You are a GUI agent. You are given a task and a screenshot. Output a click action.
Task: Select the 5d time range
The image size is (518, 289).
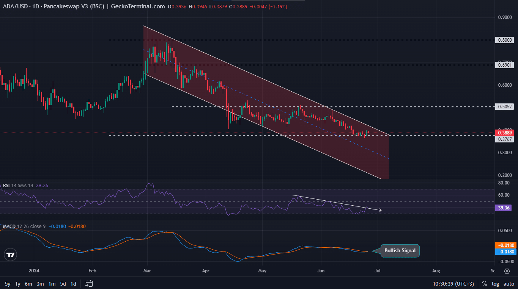click(63, 284)
